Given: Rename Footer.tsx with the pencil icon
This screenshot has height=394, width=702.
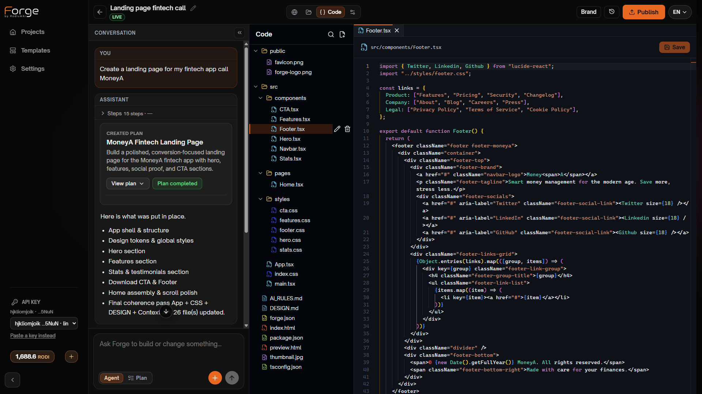Looking at the screenshot, I should [337, 129].
